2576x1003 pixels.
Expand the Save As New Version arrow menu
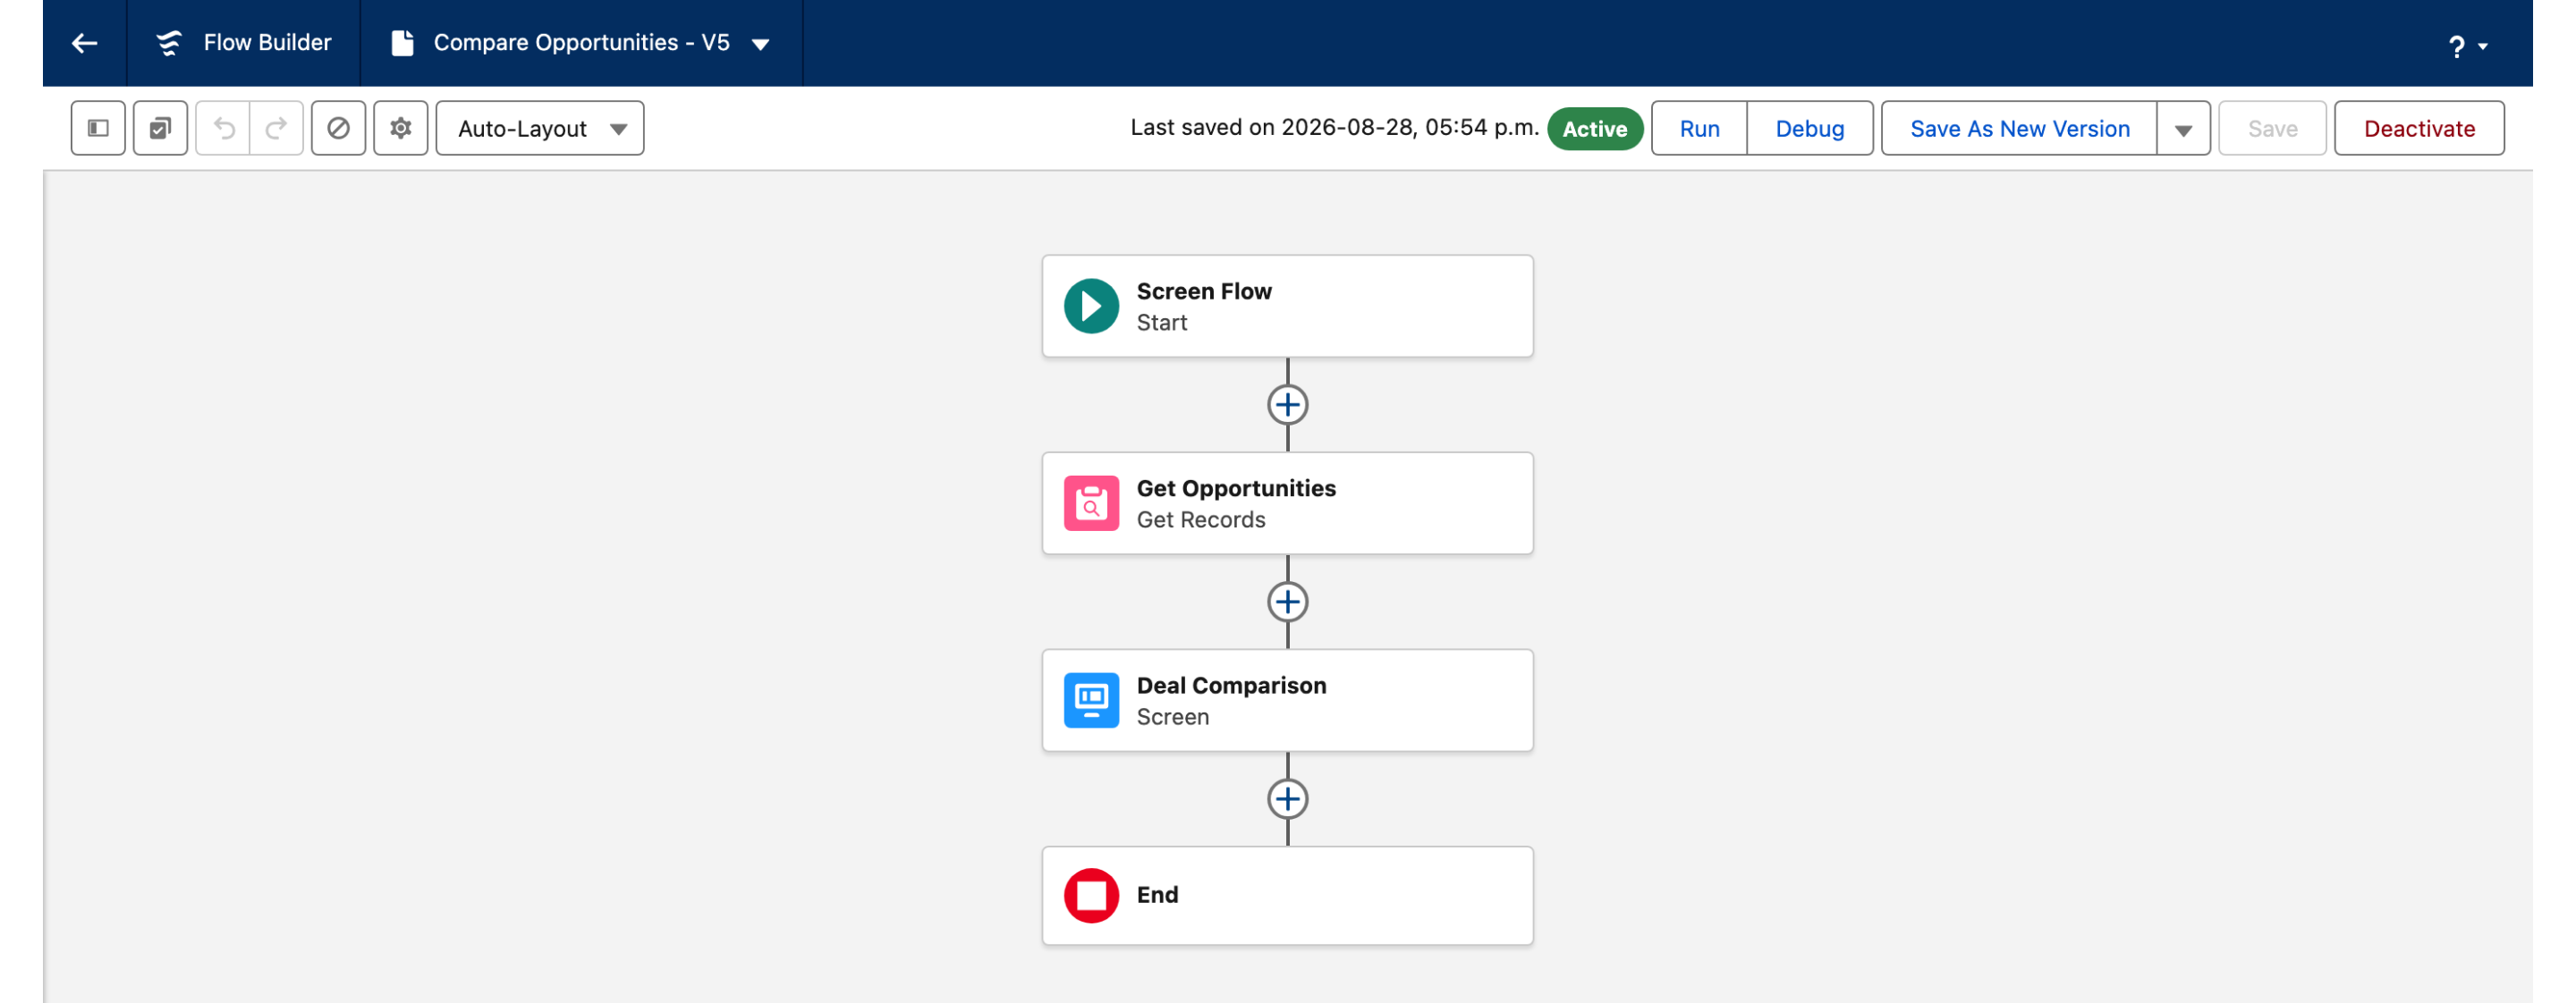click(2183, 128)
